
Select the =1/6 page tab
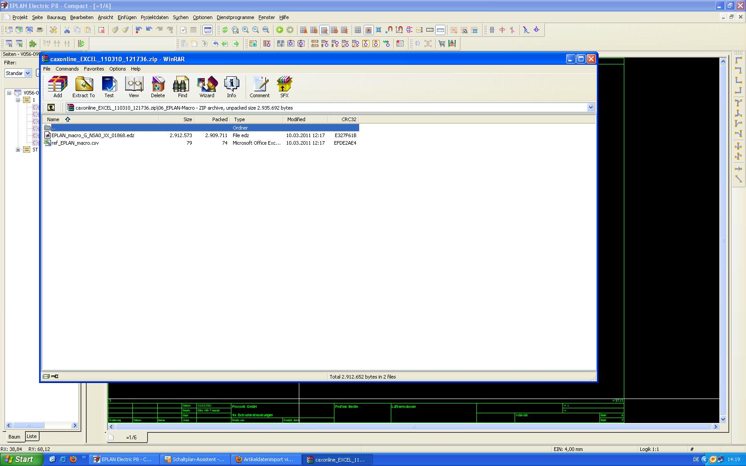pyautogui.click(x=127, y=437)
